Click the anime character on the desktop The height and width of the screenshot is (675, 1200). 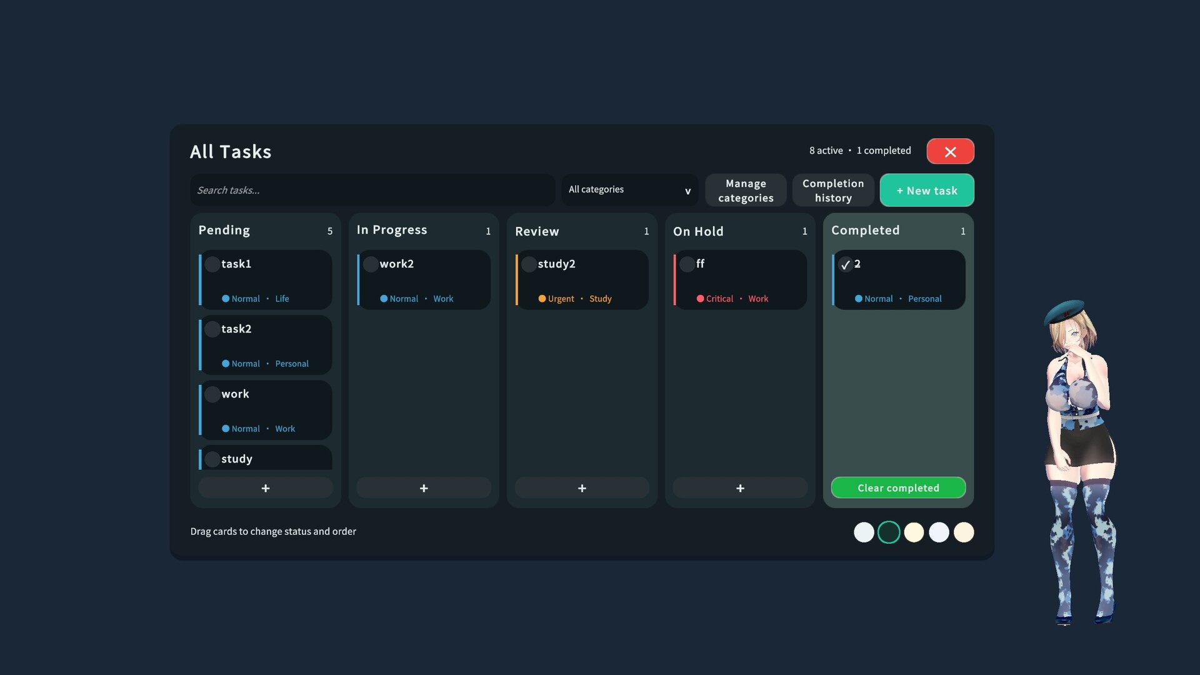(1081, 462)
